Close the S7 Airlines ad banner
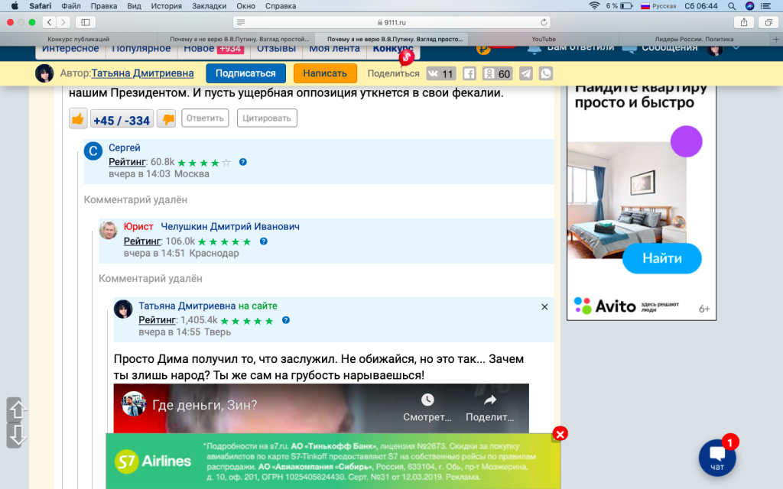Image resolution: width=783 pixels, height=489 pixels. (560, 434)
